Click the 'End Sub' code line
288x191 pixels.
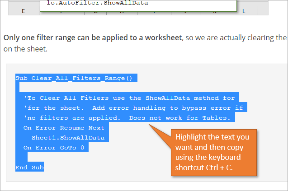coord(29,168)
